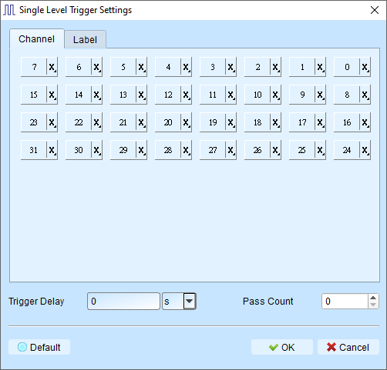This screenshot has width=387, height=370.
Task: Set trigger condition X for channel 9
Action: tap(320, 95)
